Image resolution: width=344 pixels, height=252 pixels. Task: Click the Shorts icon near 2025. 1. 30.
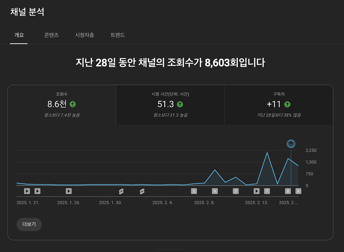click(121, 191)
